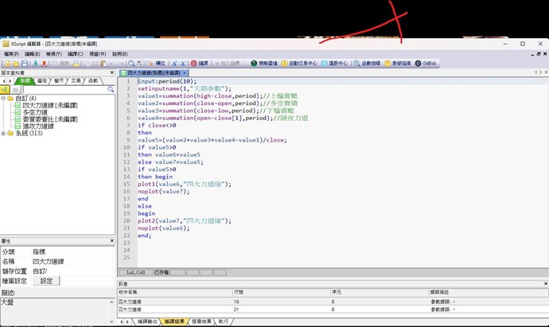Click the 編譯 compile icon in toolbar
This screenshot has width=549, height=327.
click(x=199, y=63)
